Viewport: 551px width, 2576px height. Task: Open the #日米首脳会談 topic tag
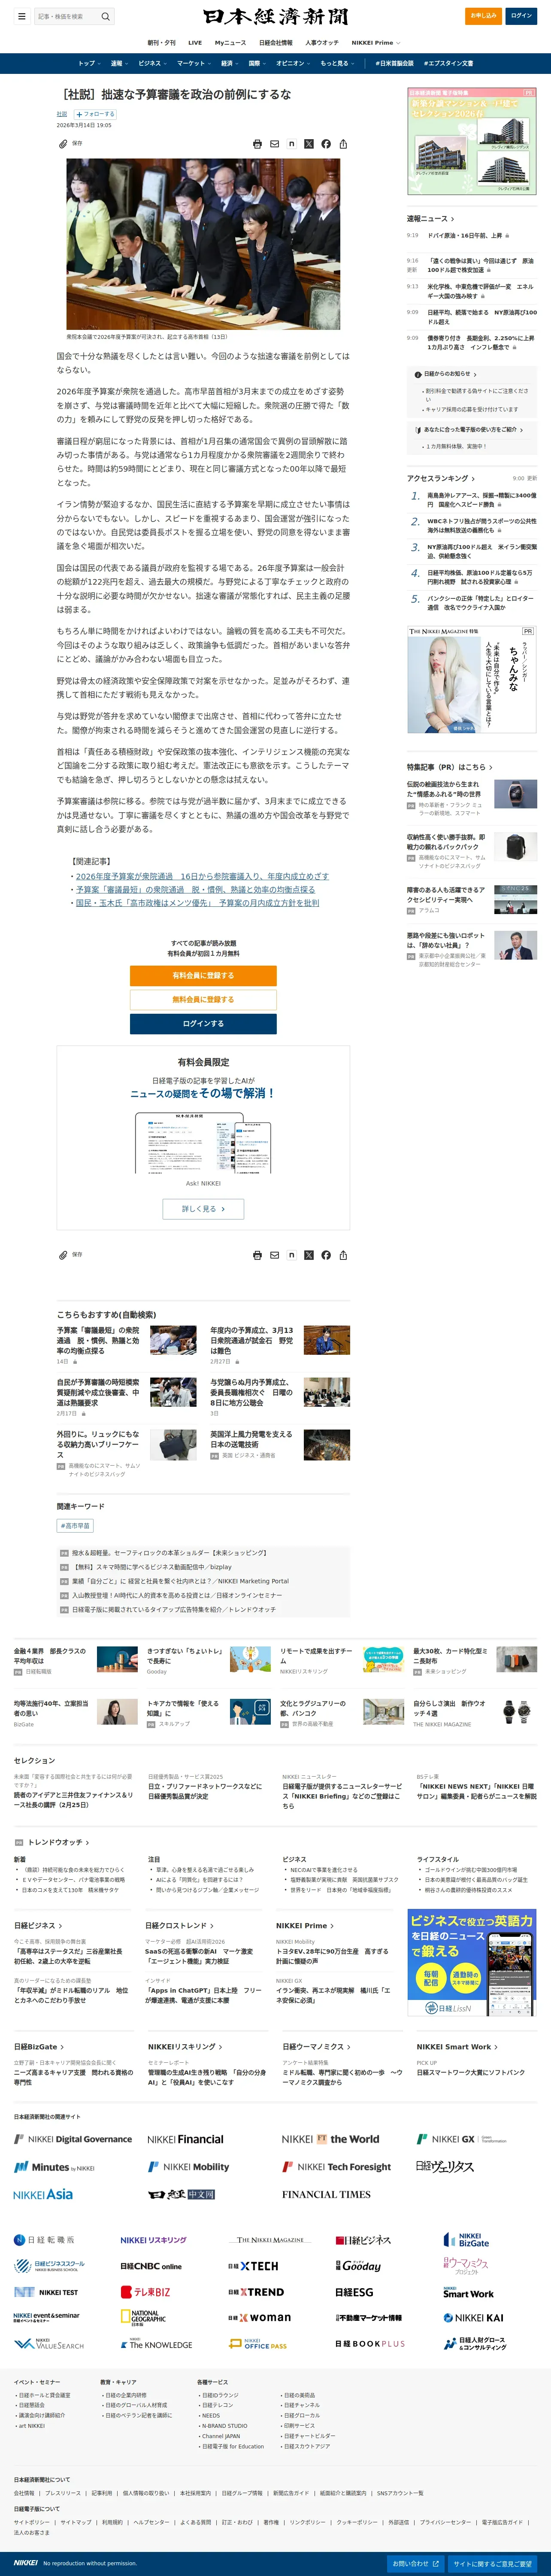click(394, 63)
